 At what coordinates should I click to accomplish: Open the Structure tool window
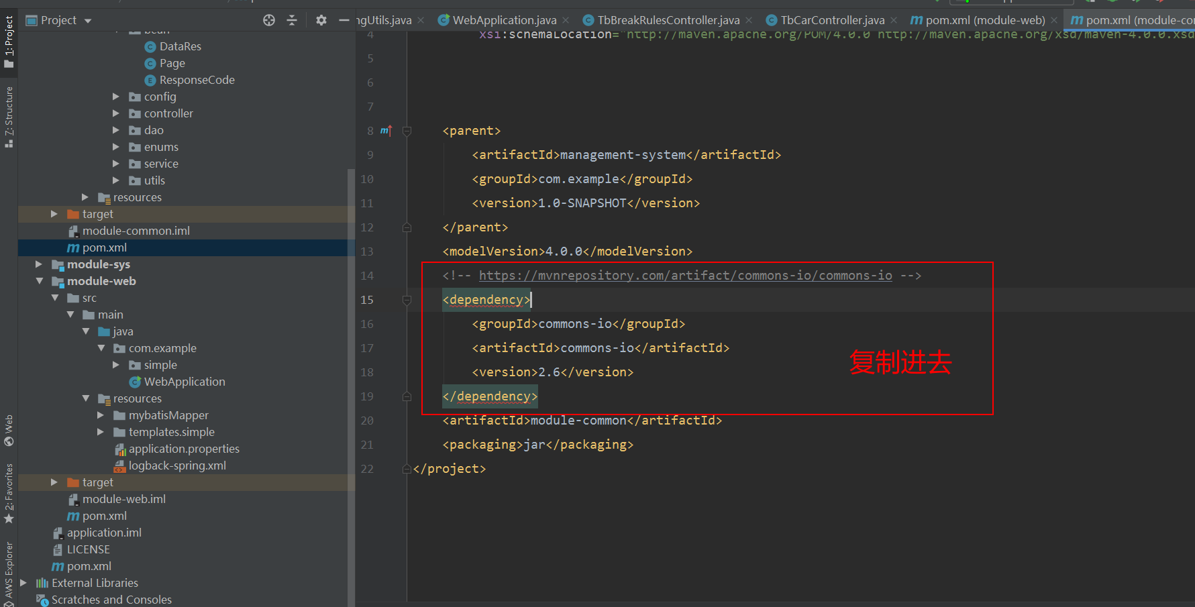9,117
